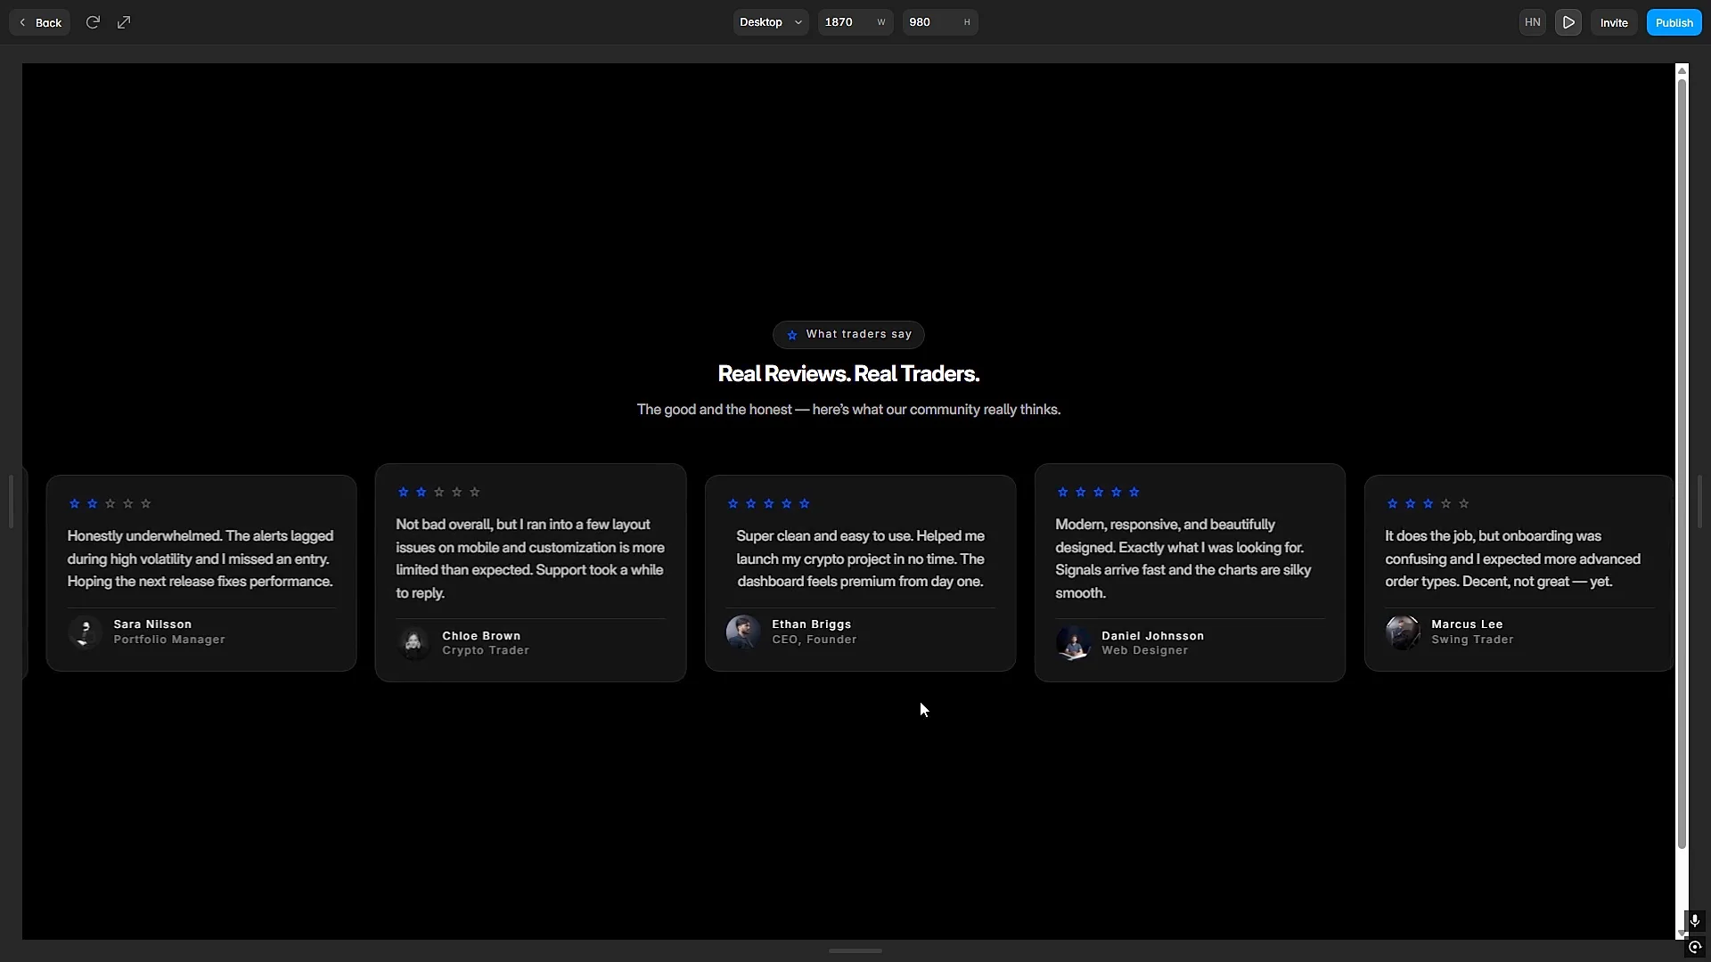The height and width of the screenshot is (962, 1711).
Task: Publish the site
Action: coord(1674,22)
